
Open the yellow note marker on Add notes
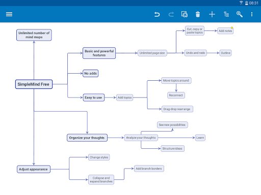point(232,28)
